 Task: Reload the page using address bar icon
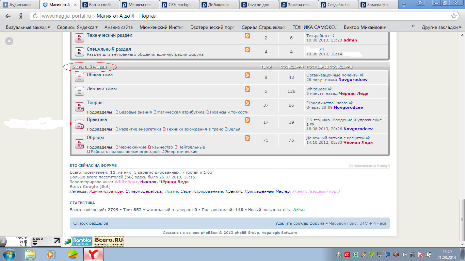(x=34, y=16)
